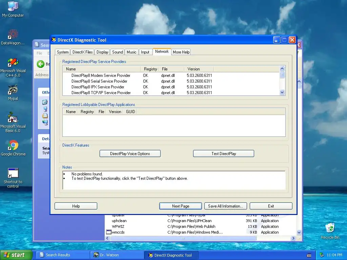This screenshot has height=260, width=347.
Task: Click the No problems found note text
Action: [x=87, y=174]
